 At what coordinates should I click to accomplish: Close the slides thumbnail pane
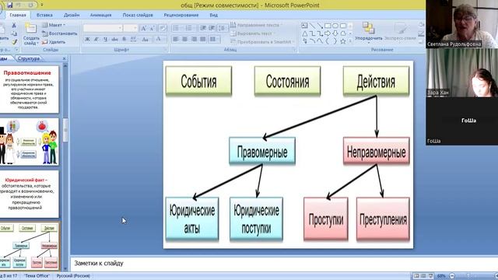coord(64,58)
